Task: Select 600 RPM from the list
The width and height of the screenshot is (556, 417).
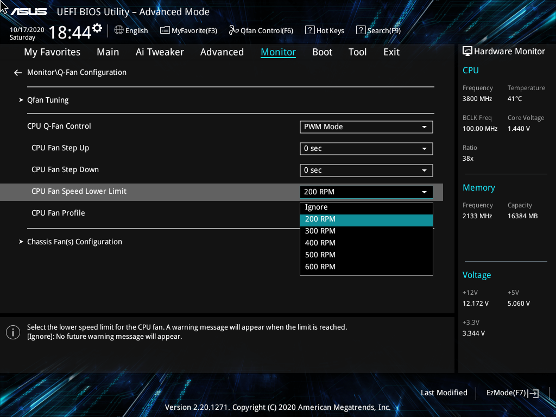Action: (367, 267)
